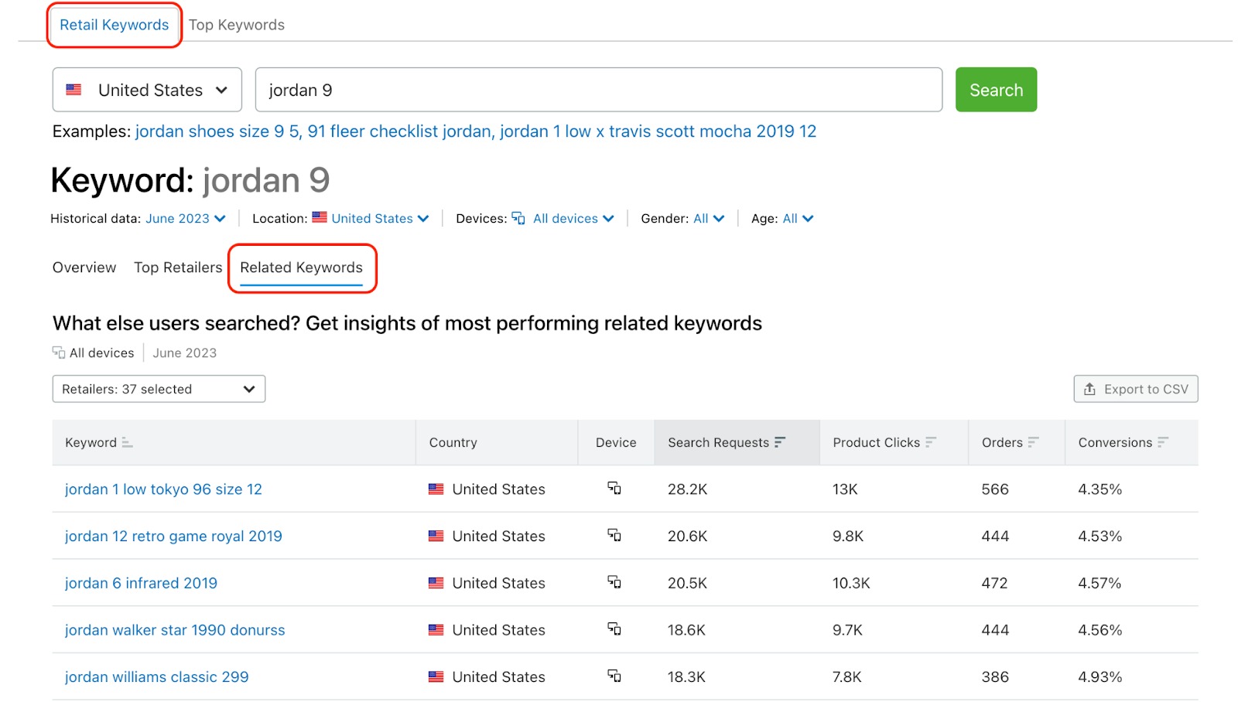Image resolution: width=1238 pixels, height=702 pixels.
Task: Open the United States country selector
Action: pyautogui.click(x=147, y=90)
